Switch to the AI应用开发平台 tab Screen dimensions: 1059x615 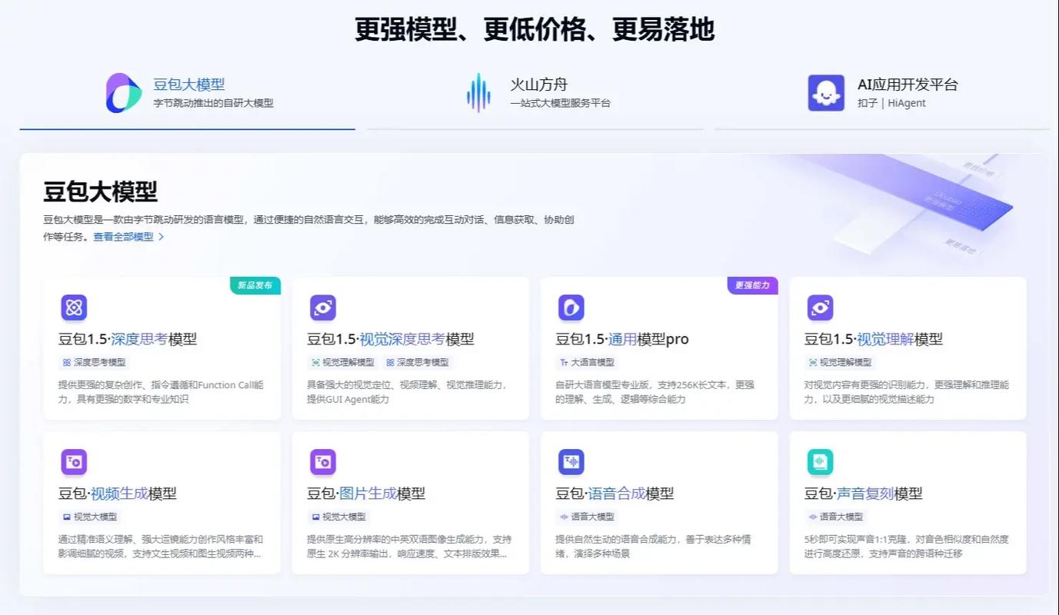(x=882, y=93)
